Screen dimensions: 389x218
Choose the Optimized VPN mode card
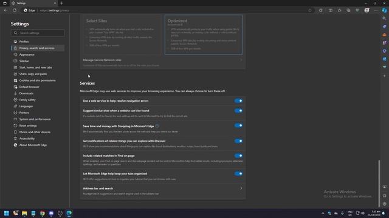[x=204, y=35]
